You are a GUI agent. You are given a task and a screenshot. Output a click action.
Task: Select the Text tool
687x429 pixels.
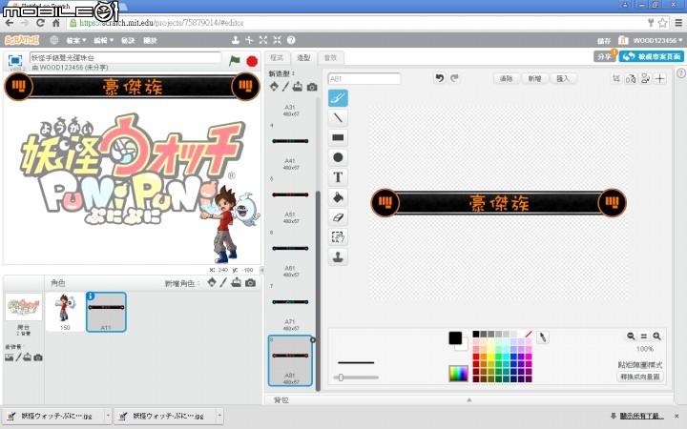click(x=338, y=177)
